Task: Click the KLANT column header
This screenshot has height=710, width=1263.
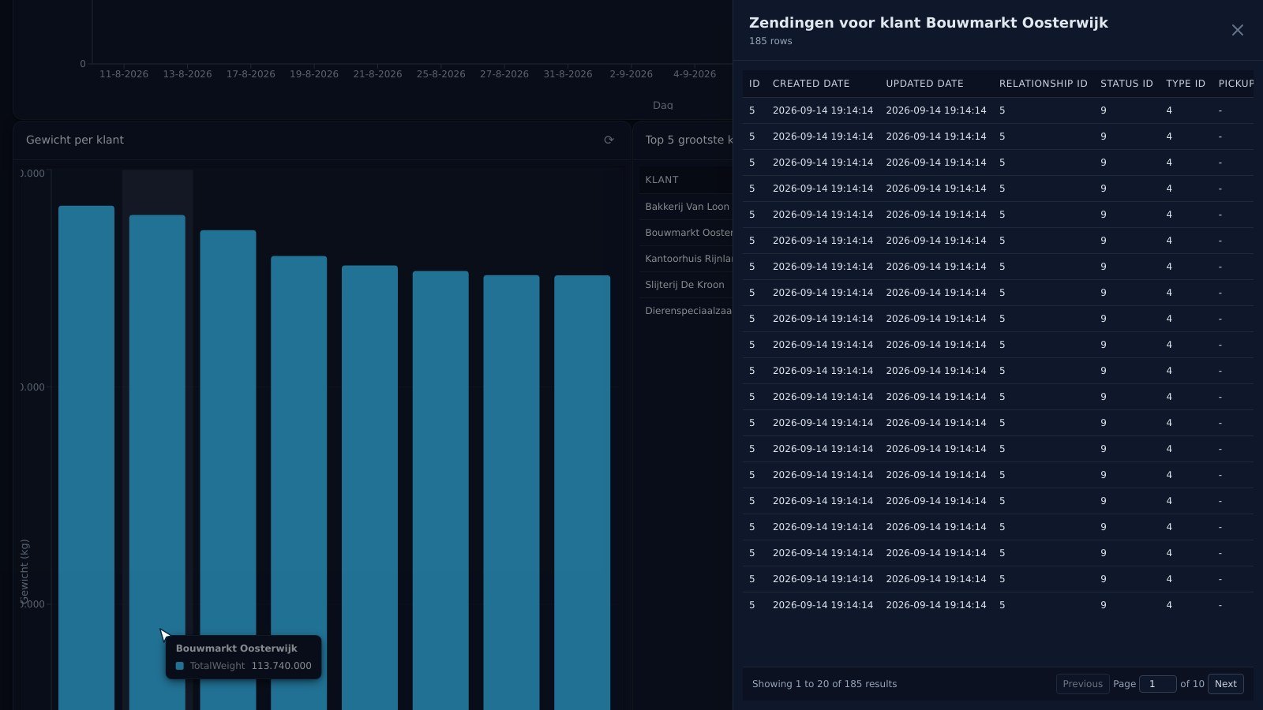Action: pos(661,180)
